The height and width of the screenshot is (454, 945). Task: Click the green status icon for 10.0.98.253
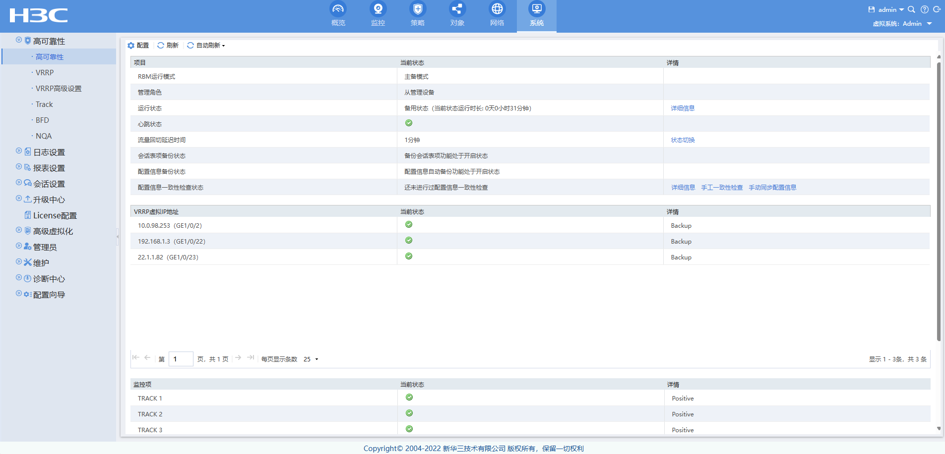pyautogui.click(x=409, y=225)
